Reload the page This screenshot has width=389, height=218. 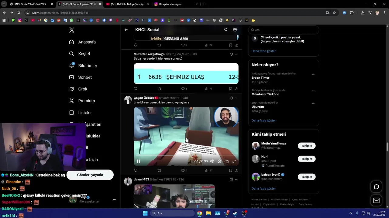[19, 13]
